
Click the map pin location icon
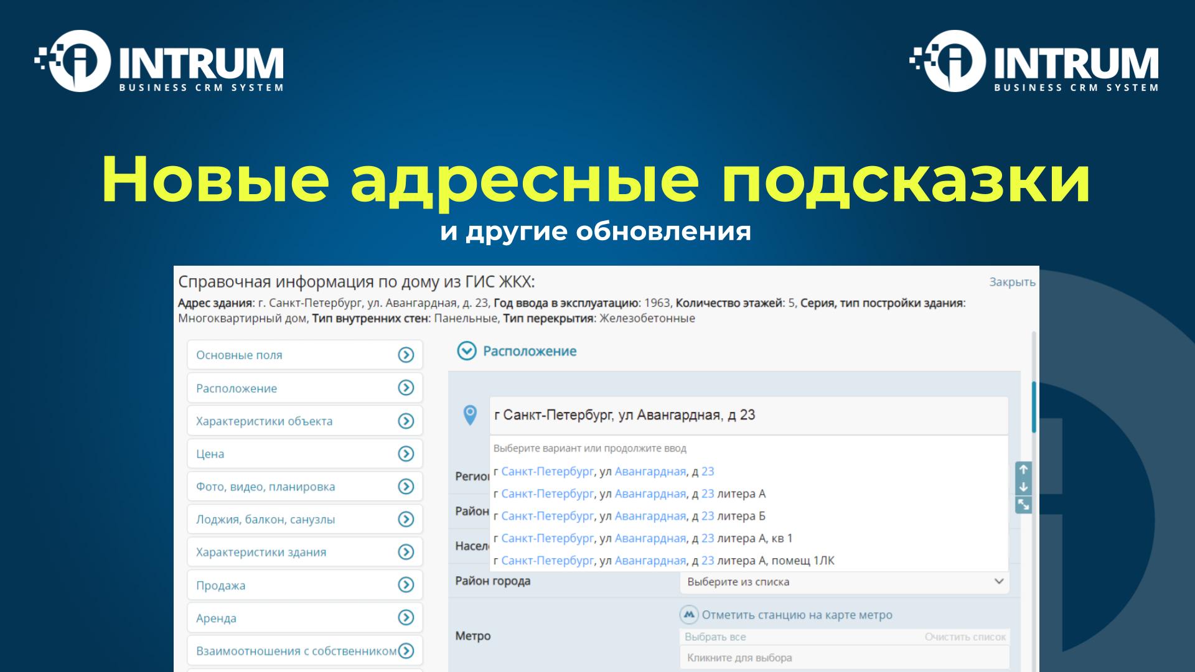[471, 415]
